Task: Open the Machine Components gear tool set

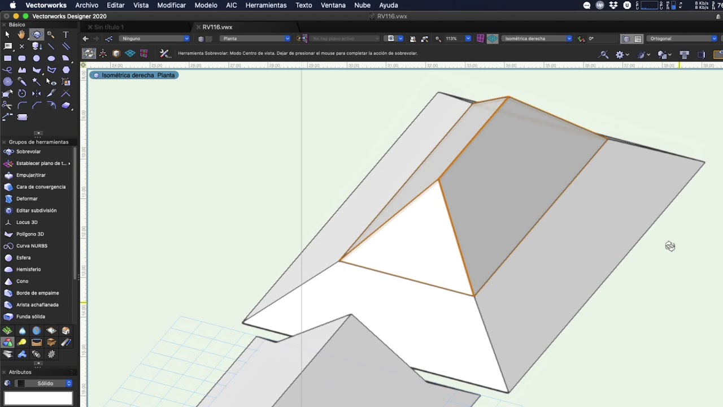Action: point(51,354)
